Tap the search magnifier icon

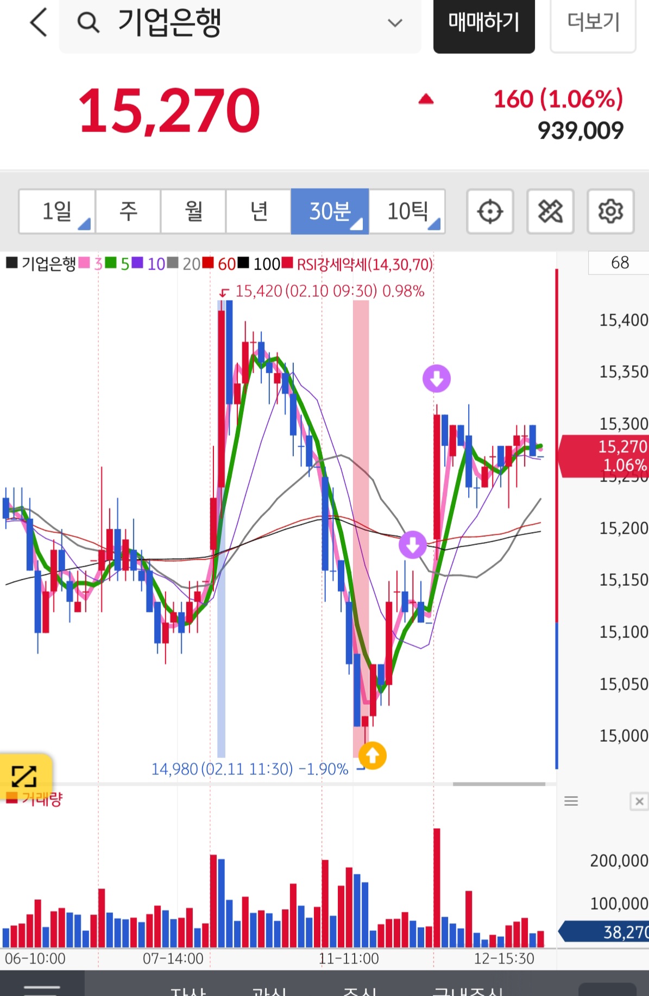pos(88,23)
